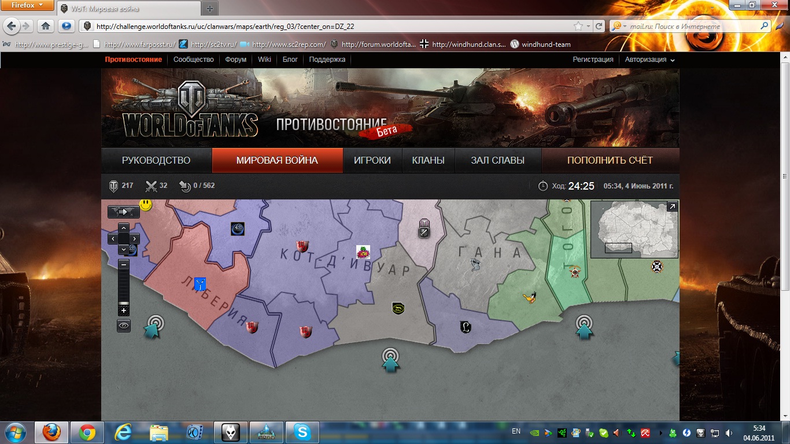
Task: Click the landing zone marker below Togo
Action: coord(584,327)
